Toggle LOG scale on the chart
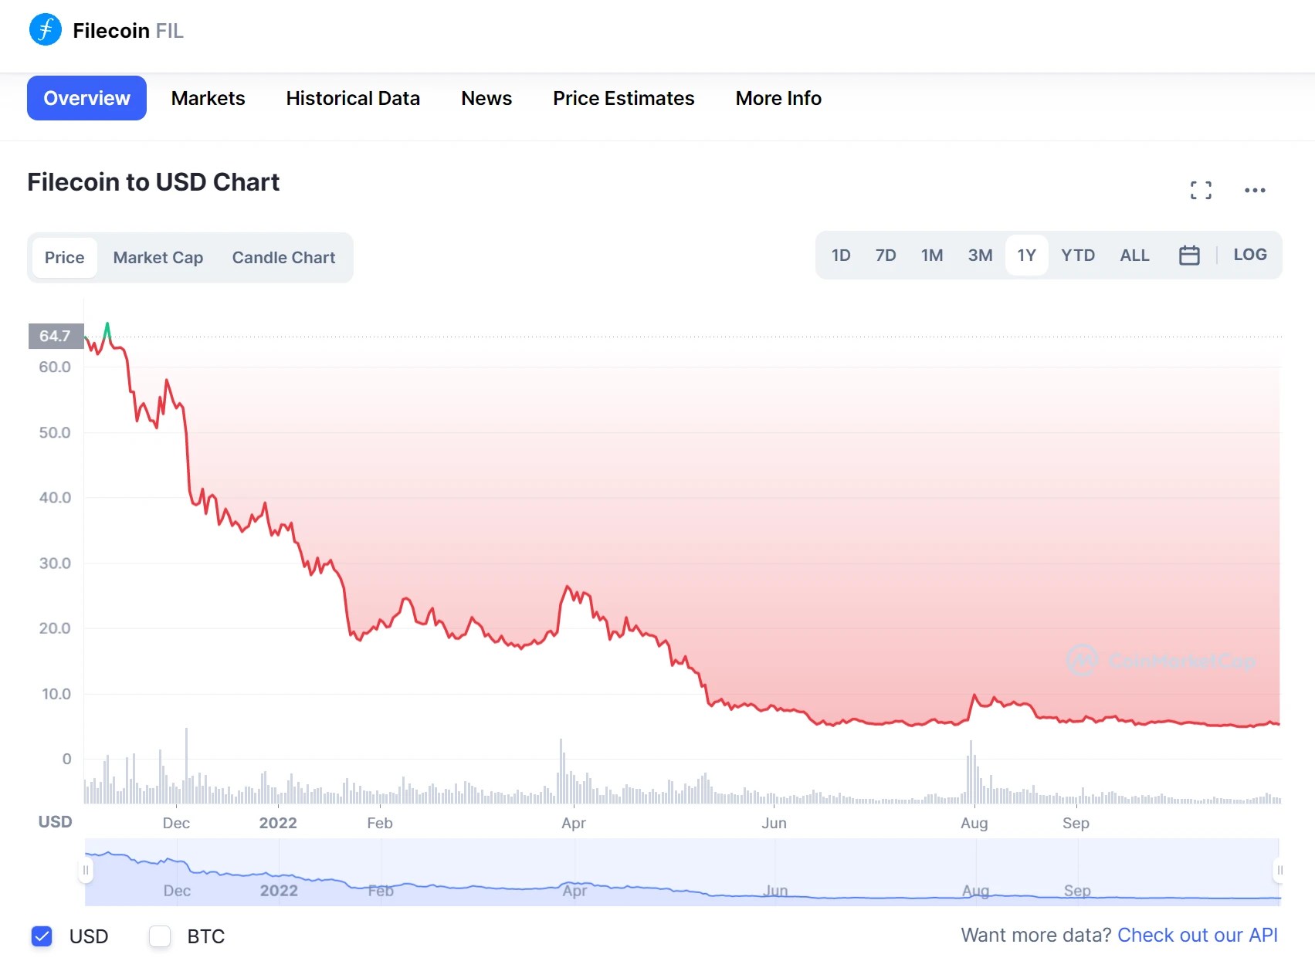Image resolution: width=1315 pixels, height=978 pixels. [1250, 255]
